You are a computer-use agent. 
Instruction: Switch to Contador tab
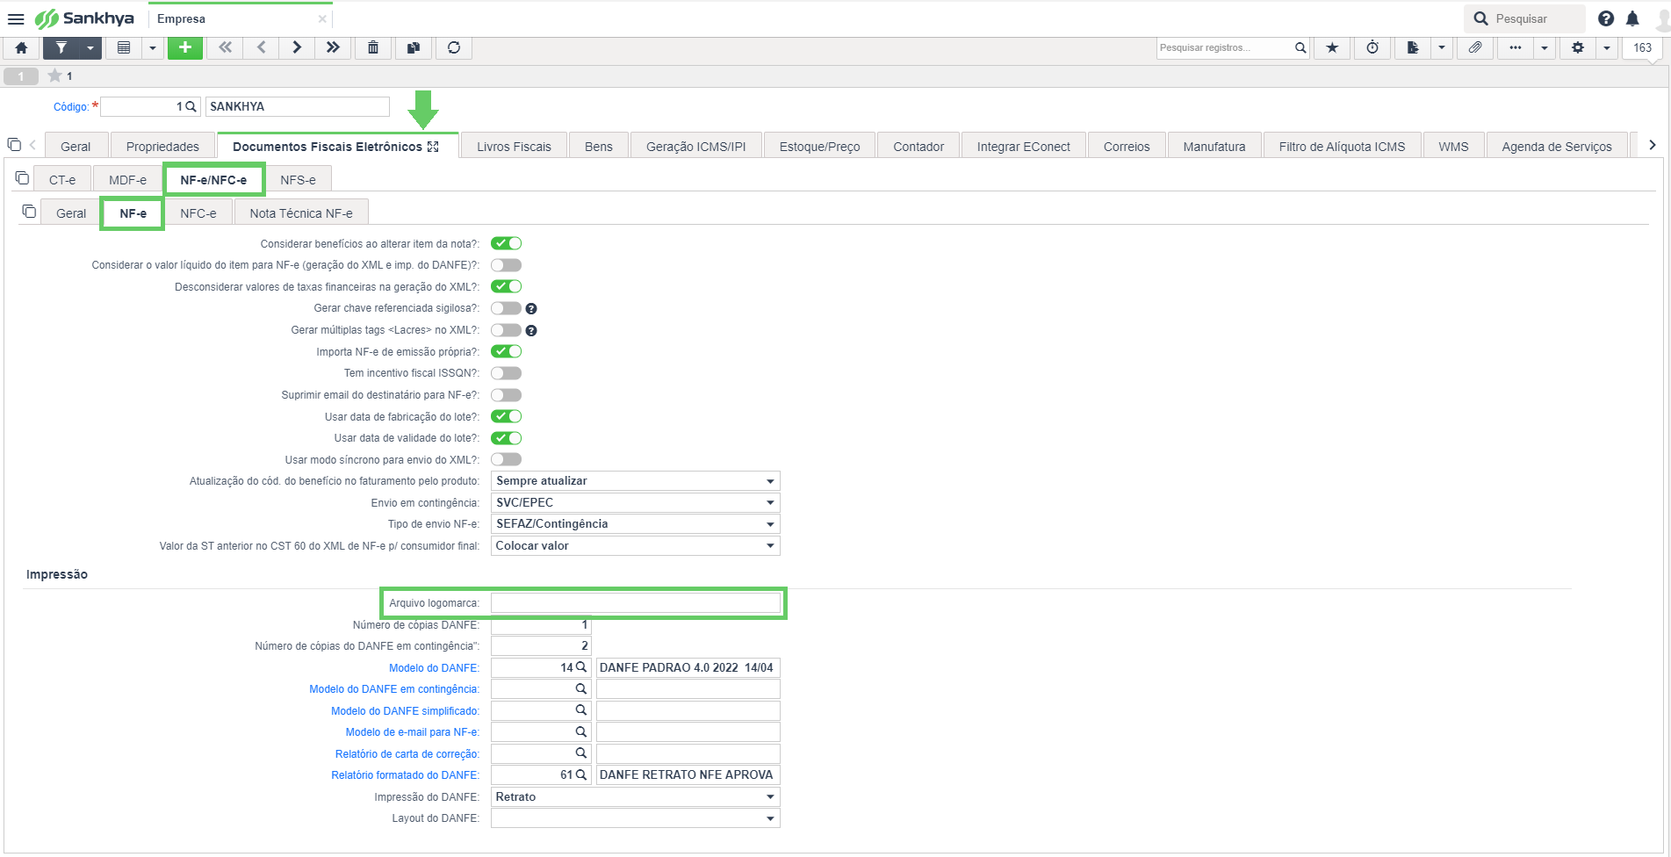(918, 147)
